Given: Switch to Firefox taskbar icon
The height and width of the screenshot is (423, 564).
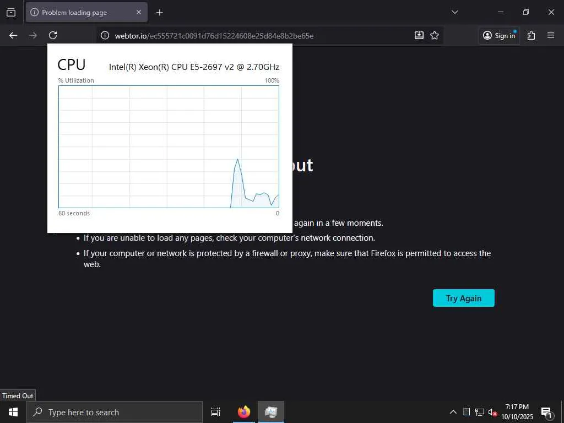Looking at the screenshot, I should pyautogui.click(x=244, y=412).
